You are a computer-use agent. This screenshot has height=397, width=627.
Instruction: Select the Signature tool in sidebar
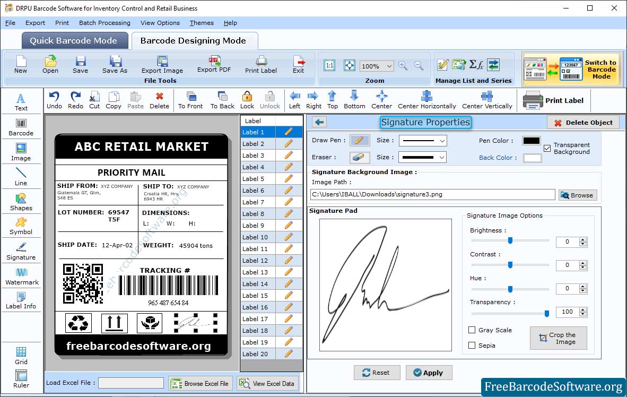[x=21, y=252]
